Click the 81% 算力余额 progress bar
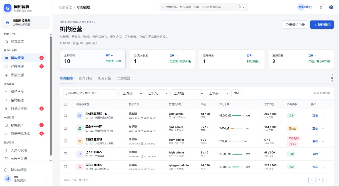Image resolution: width=339 pixels, height=187 pixels. pyautogui.click(x=238, y=154)
